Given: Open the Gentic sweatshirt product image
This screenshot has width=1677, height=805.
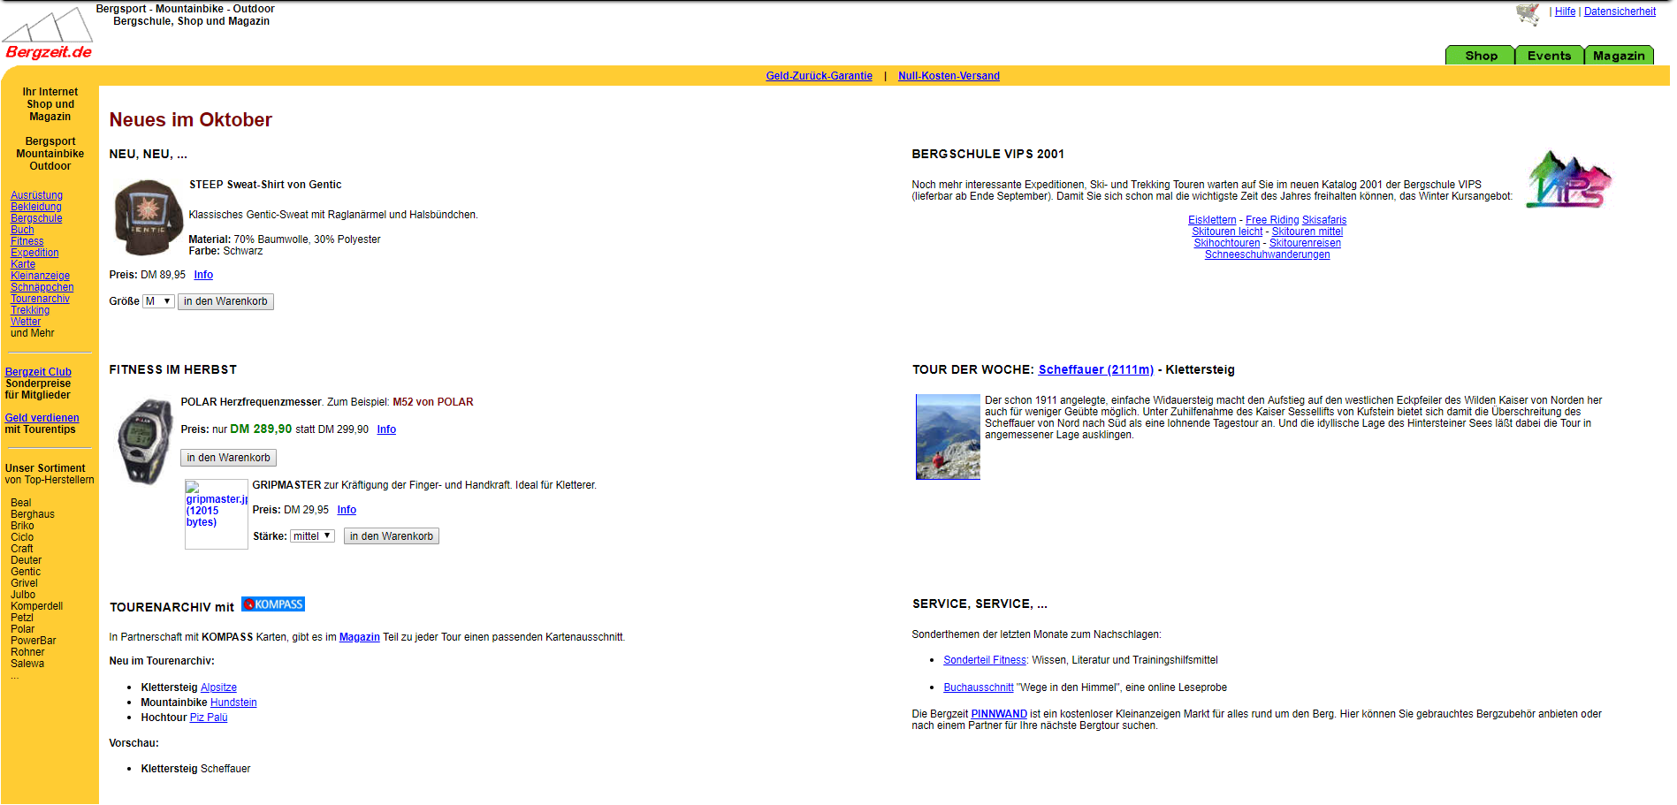Looking at the screenshot, I should (x=148, y=217).
